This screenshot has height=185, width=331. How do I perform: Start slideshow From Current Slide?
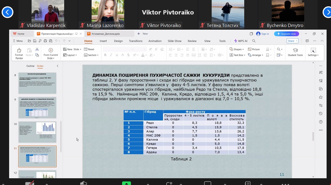pyautogui.click(x=51, y=53)
